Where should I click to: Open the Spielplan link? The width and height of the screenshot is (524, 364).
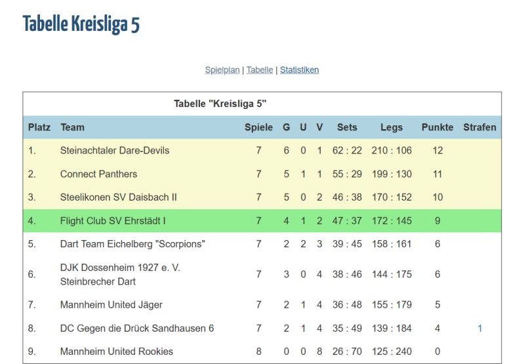tap(222, 70)
